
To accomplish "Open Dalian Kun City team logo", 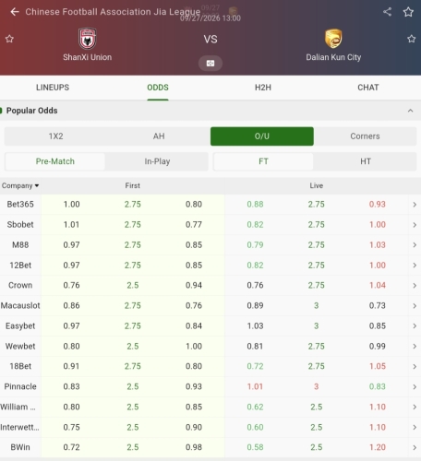I will 333,39.
